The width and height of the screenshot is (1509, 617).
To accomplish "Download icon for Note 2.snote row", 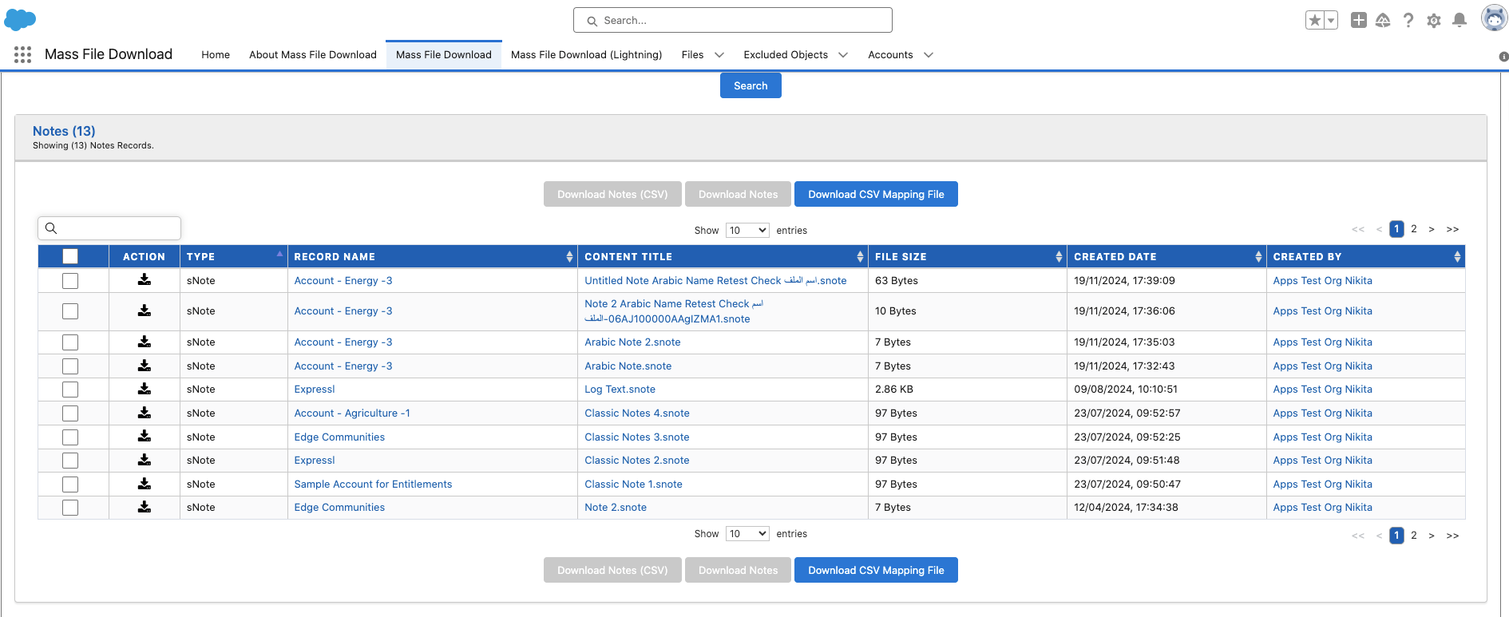I will pos(145,507).
